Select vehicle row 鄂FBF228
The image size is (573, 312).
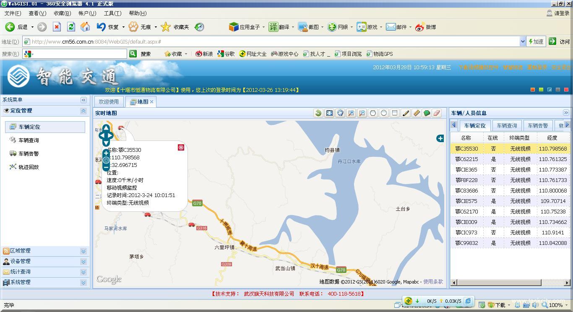pyautogui.click(x=510, y=180)
